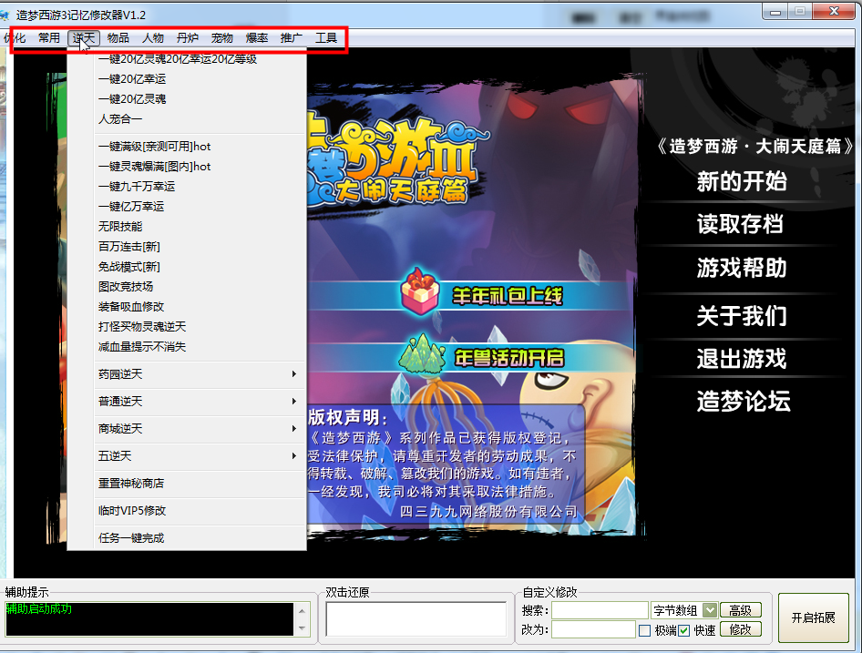Image resolution: width=862 pixels, height=653 pixels.
Task: Open the 物品 menu
Action: (118, 38)
